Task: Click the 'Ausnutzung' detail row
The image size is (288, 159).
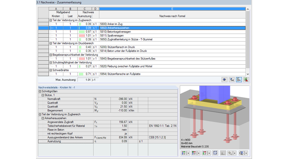Action: [108, 141]
